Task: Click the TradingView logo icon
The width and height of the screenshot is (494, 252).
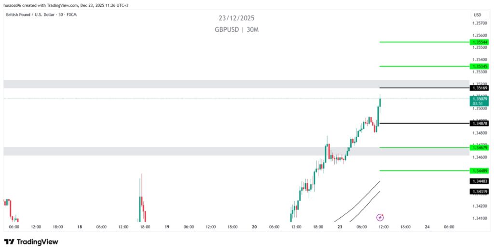Action: click(x=9, y=242)
